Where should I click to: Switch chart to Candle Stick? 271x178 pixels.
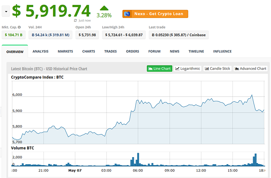pos(218,68)
